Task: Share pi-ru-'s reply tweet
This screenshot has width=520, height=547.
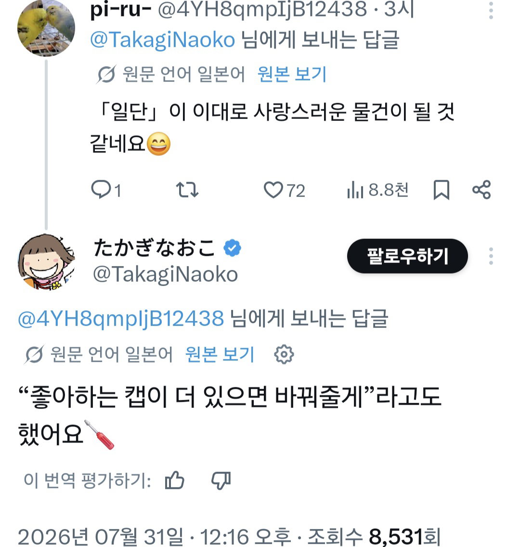Action: (481, 190)
